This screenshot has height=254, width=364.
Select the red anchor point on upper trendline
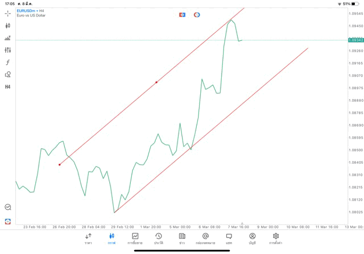[156, 82]
